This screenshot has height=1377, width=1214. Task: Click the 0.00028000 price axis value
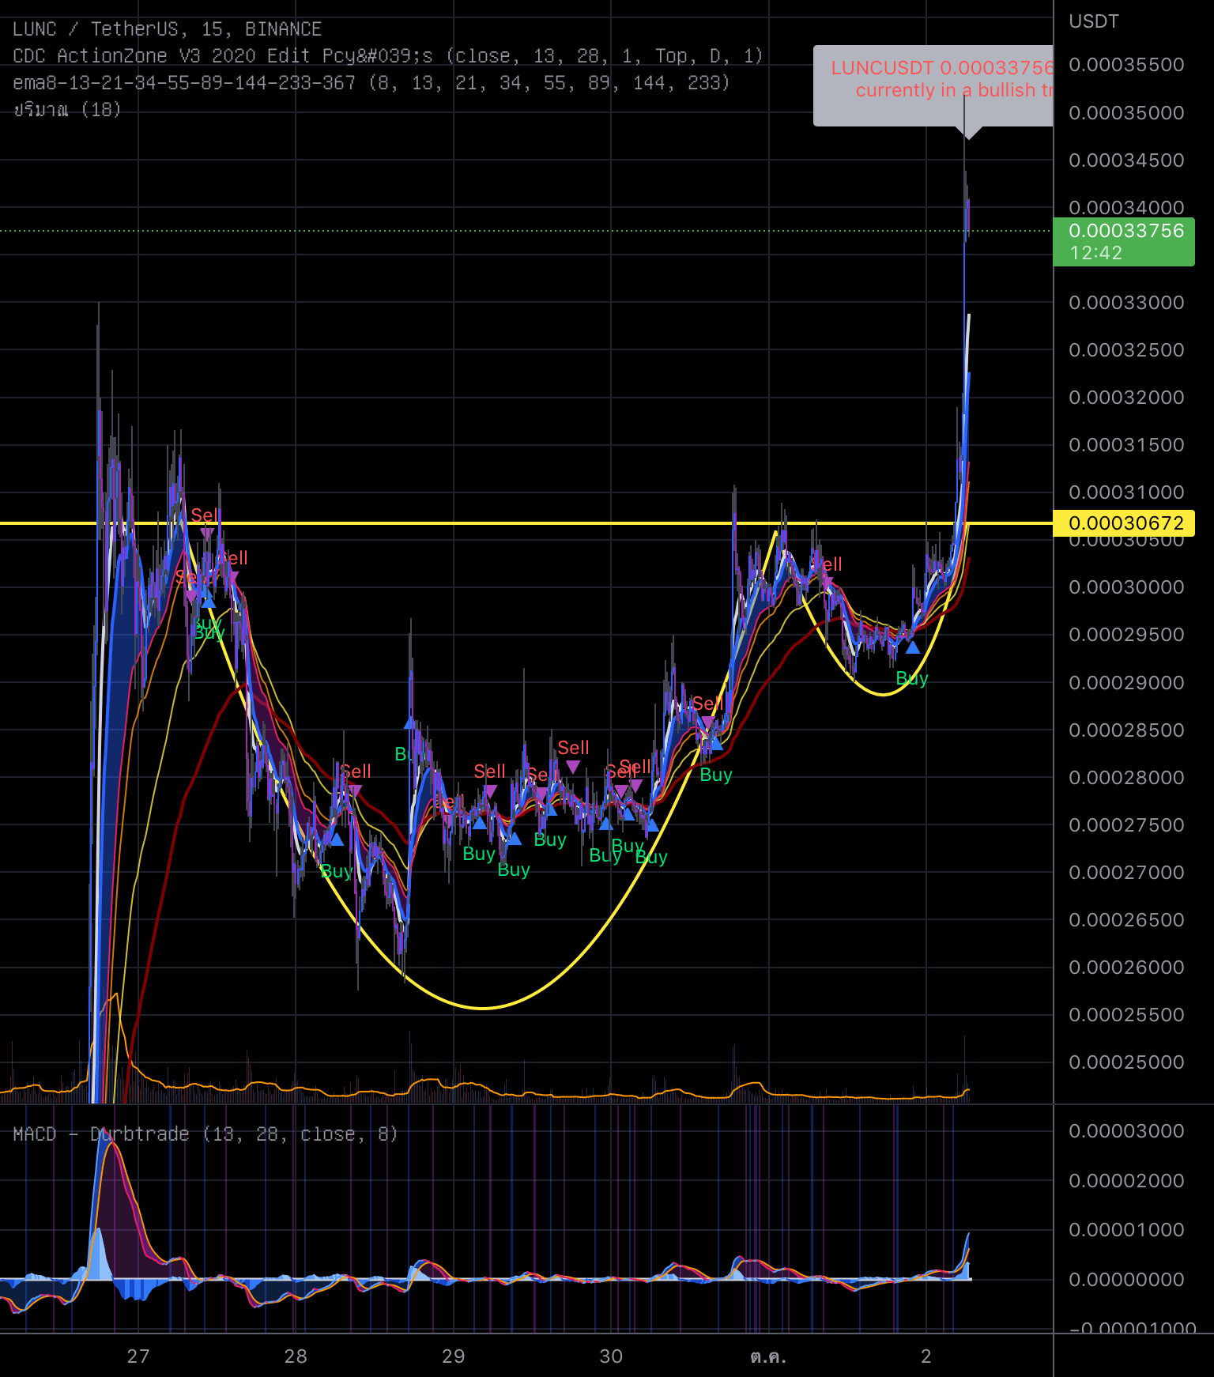click(1126, 778)
